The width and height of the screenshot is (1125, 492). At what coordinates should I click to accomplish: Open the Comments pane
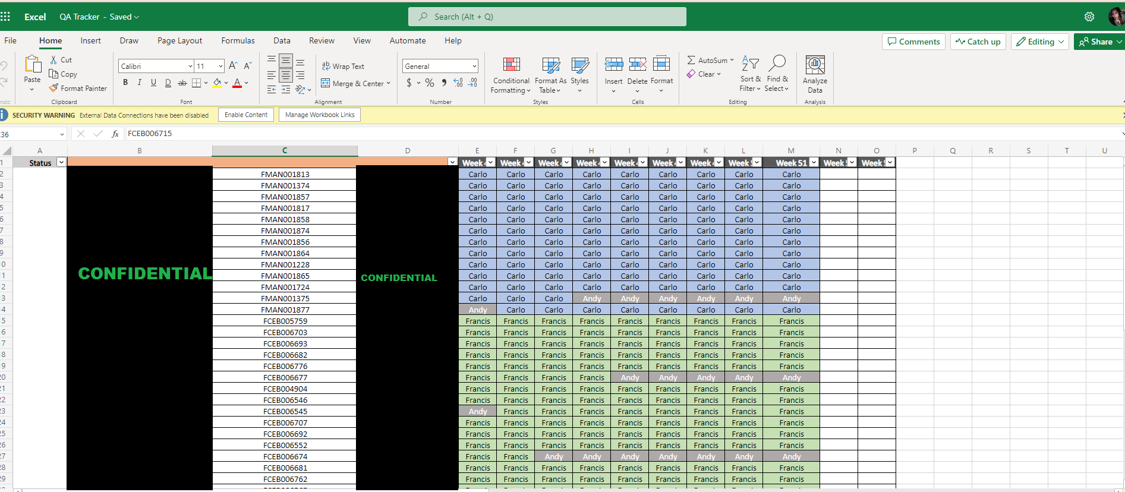[x=913, y=42]
